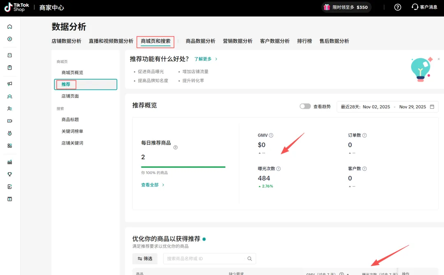
Task: Switch to 店铺数据分析 tab
Action: (66, 41)
